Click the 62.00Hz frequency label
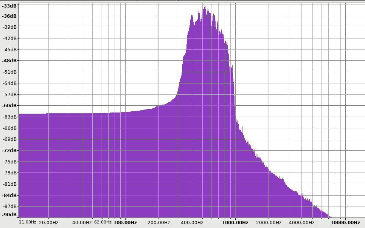The width and height of the screenshot is (365, 228). coord(103,222)
